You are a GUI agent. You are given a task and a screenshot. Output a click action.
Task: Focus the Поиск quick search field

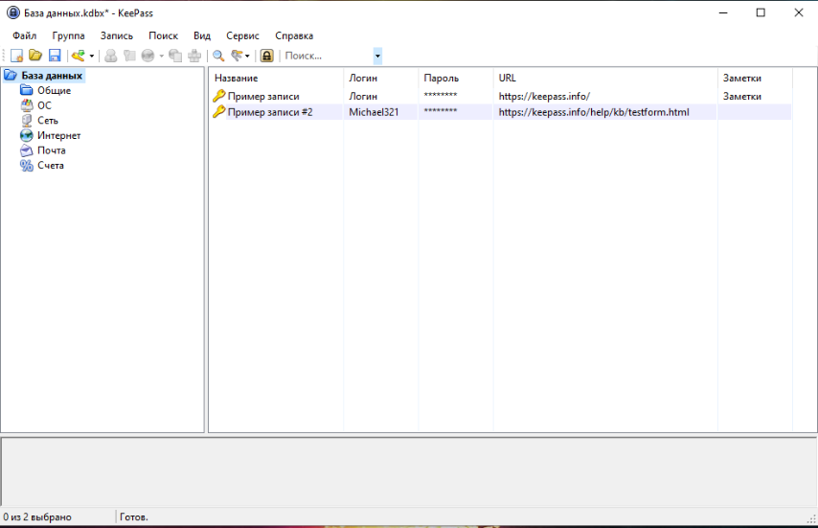pos(329,56)
